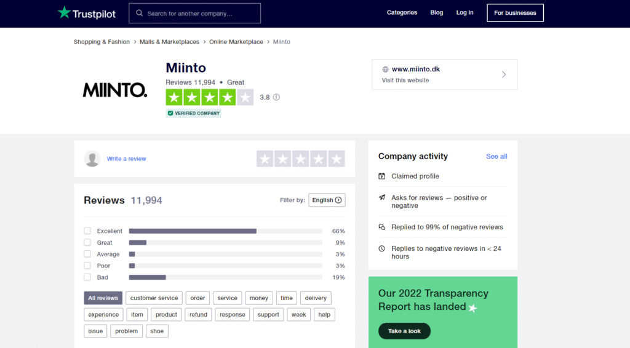Go to Shopping & Fashion breadcrumb
This screenshot has width=630, height=348.
click(102, 42)
